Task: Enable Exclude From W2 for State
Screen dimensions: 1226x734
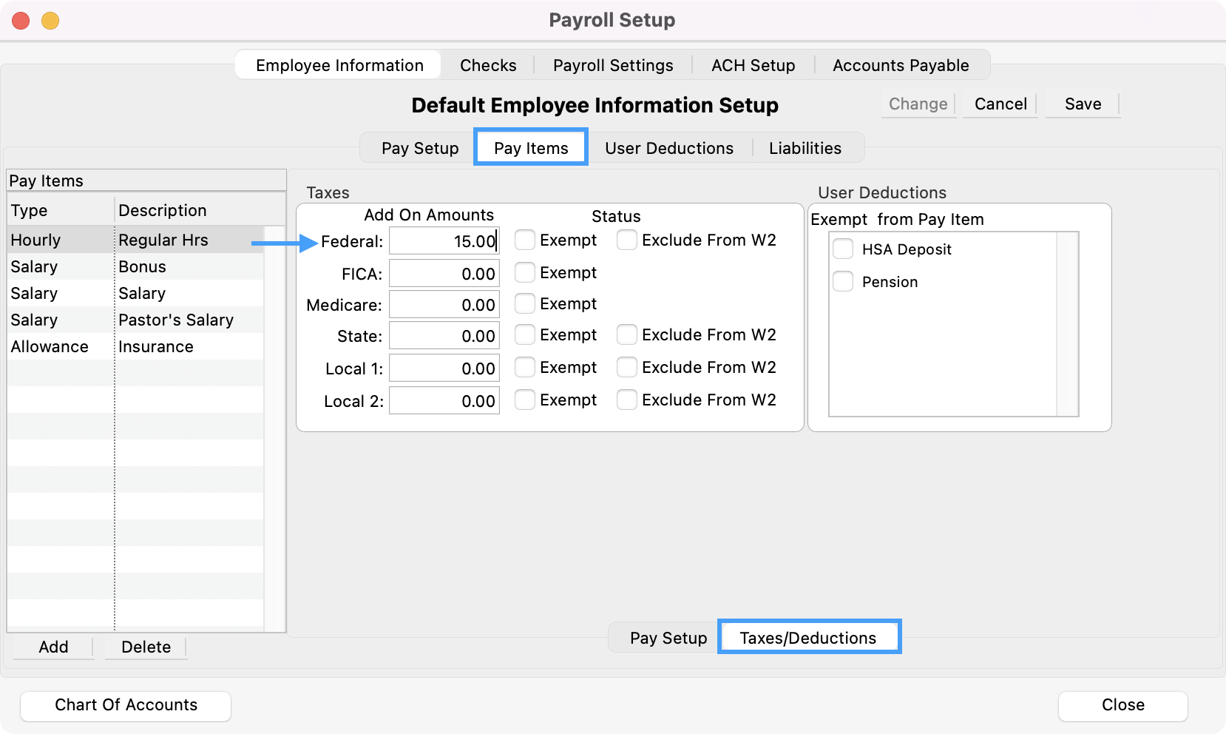Action: coord(627,335)
